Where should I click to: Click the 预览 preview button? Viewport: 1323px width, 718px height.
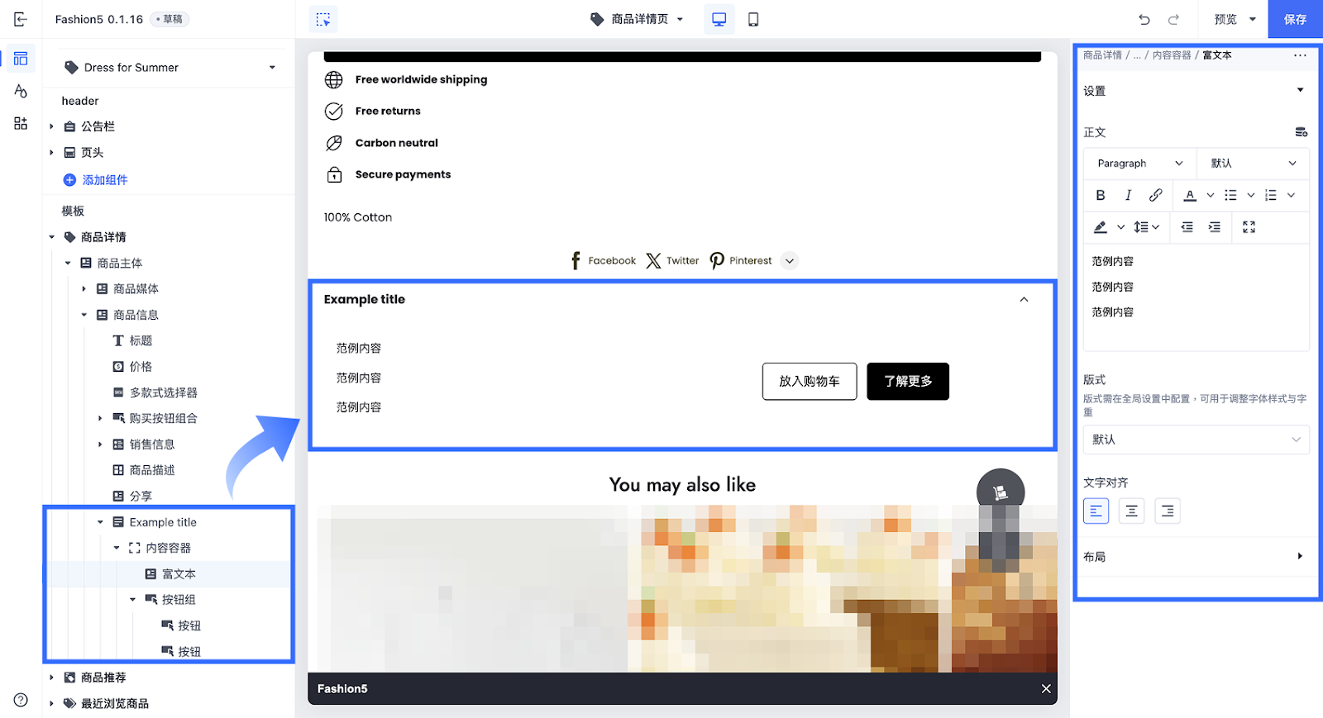[1225, 19]
